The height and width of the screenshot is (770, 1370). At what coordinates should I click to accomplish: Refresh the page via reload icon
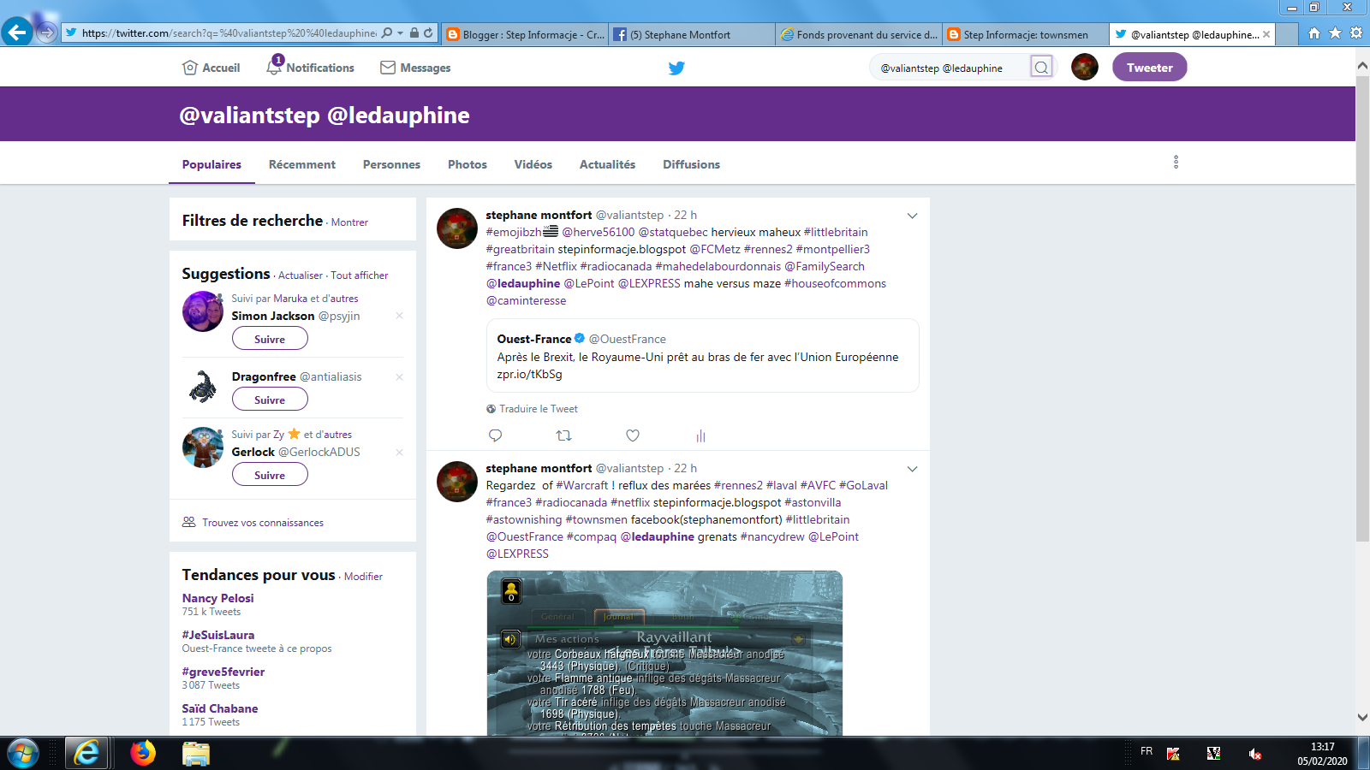[x=428, y=33]
